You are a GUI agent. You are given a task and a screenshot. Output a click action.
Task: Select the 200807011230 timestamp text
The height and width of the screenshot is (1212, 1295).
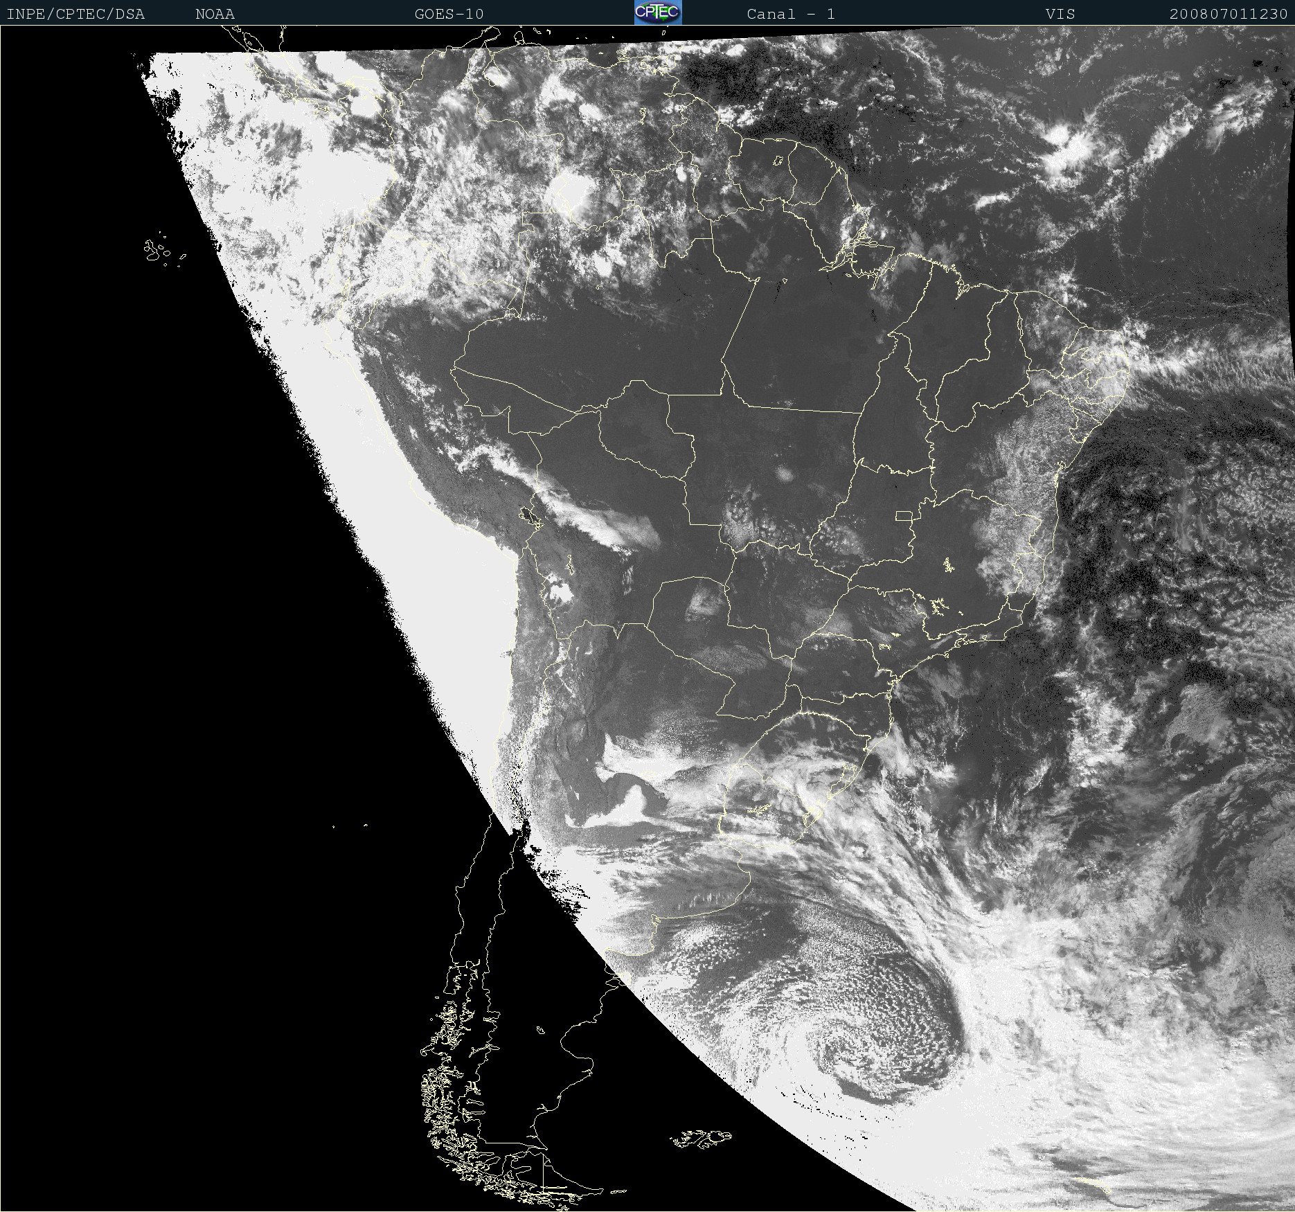point(1229,14)
